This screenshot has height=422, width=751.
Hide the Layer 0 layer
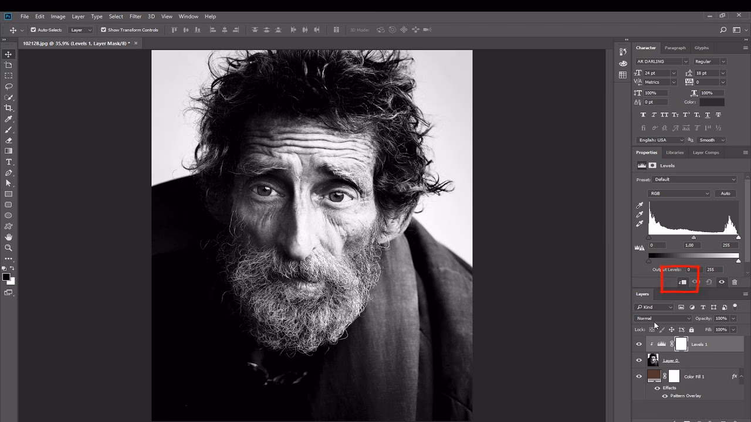(x=639, y=360)
